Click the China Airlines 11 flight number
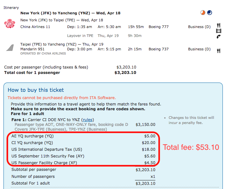The height and width of the screenshot is (189, 226). click(35, 27)
